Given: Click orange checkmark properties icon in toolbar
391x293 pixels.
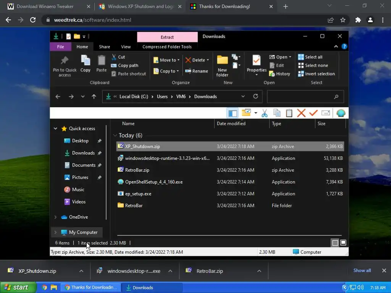Looking at the screenshot, I should 313,113.
